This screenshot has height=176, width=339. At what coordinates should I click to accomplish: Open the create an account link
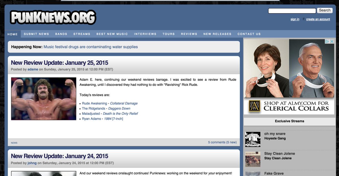coord(318,19)
